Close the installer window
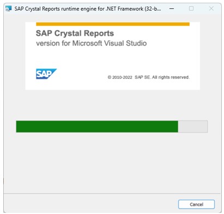 coord(211,9)
